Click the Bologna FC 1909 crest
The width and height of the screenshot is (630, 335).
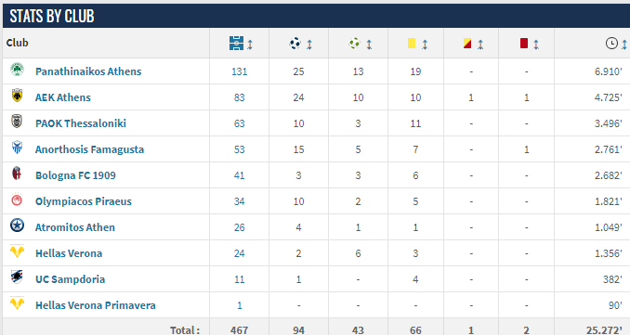point(17,174)
